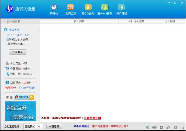
Task: Click the gear settings icon at bottom
Action: 161,127
